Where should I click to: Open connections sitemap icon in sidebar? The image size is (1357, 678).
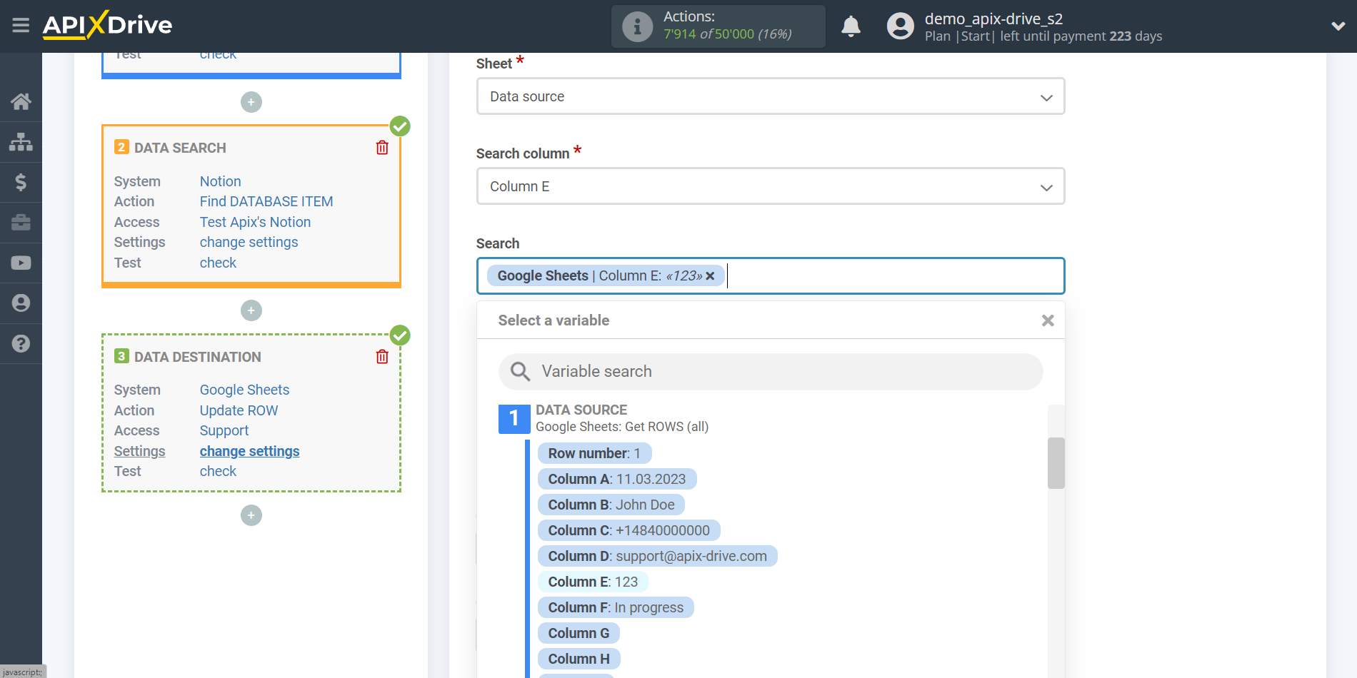[x=21, y=141]
